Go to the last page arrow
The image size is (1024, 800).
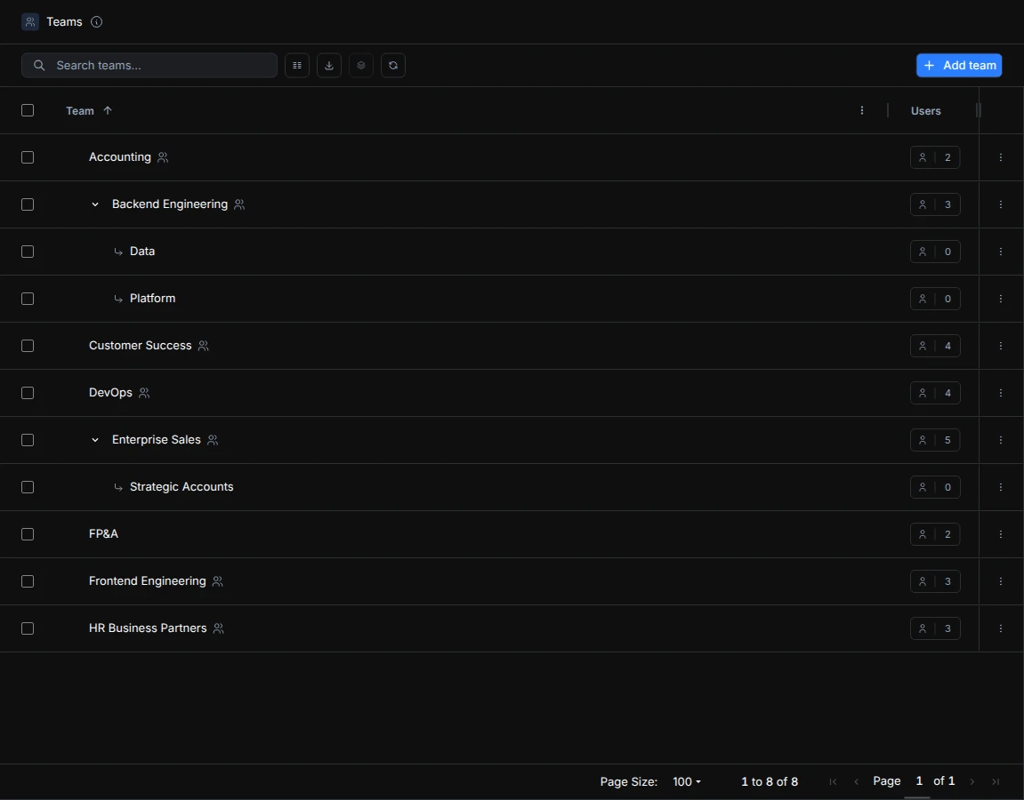click(x=996, y=781)
